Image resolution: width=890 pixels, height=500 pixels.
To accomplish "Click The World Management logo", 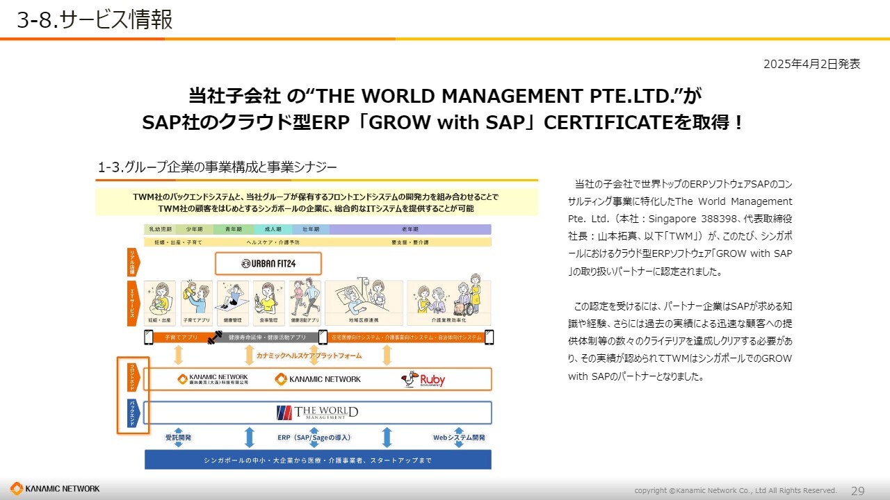I will [x=317, y=412].
